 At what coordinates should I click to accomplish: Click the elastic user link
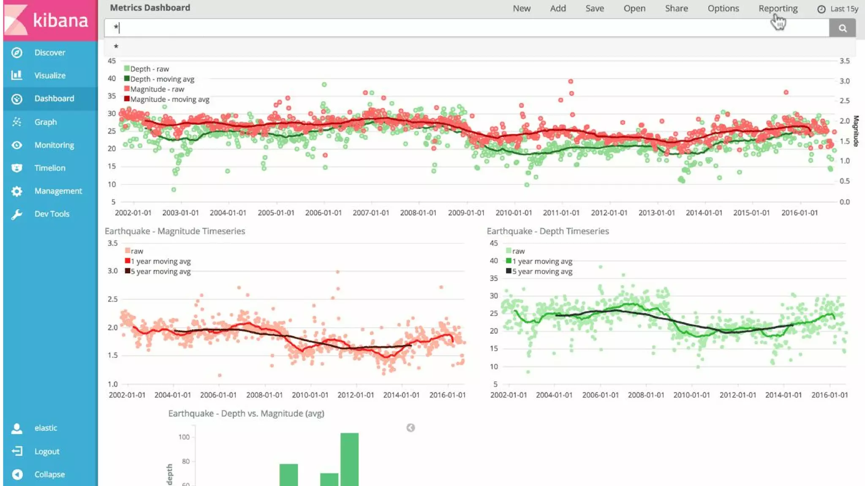click(x=45, y=428)
